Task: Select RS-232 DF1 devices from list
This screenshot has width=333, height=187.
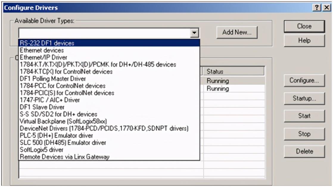Action: (109, 43)
